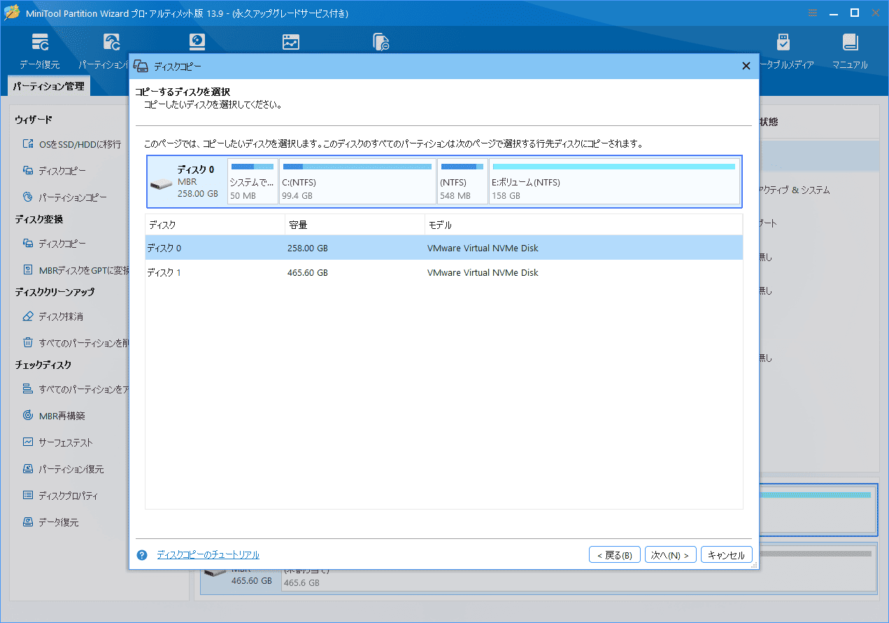The image size is (889, 623).
Task: Click the キャンセル button
Action: [727, 555]
